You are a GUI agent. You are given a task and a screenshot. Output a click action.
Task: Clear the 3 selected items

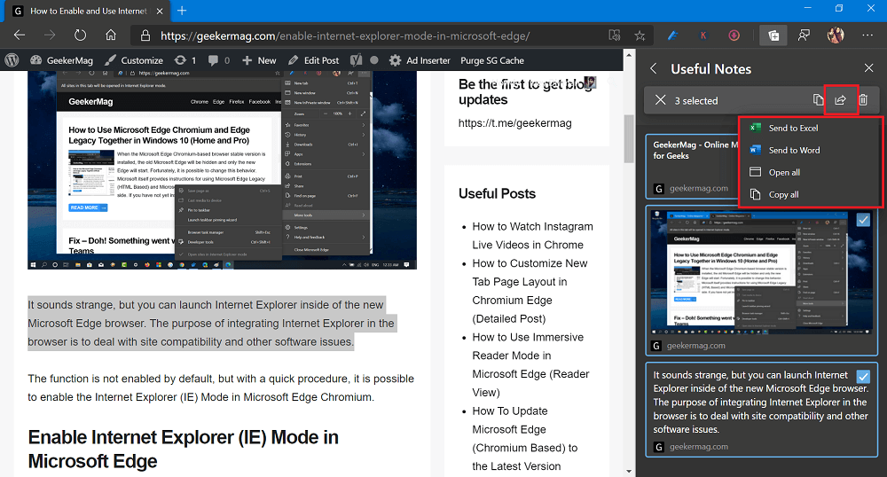click(x=660, y=100)
